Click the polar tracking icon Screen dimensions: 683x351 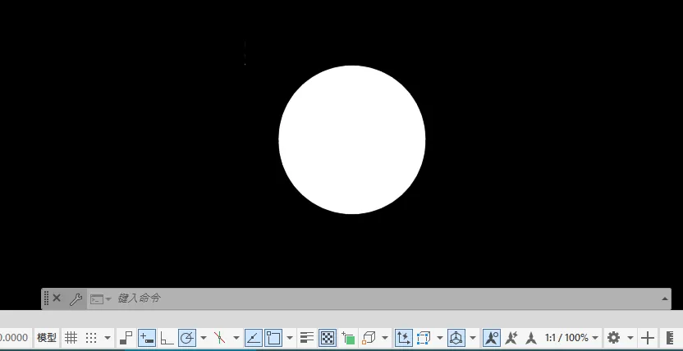(x=187, y=338)
